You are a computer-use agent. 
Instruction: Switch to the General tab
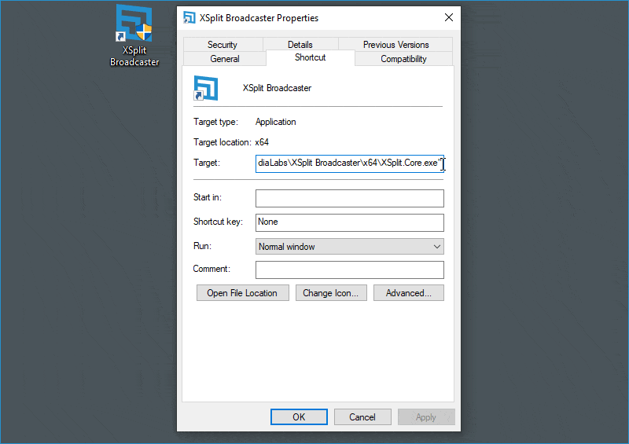225,59
